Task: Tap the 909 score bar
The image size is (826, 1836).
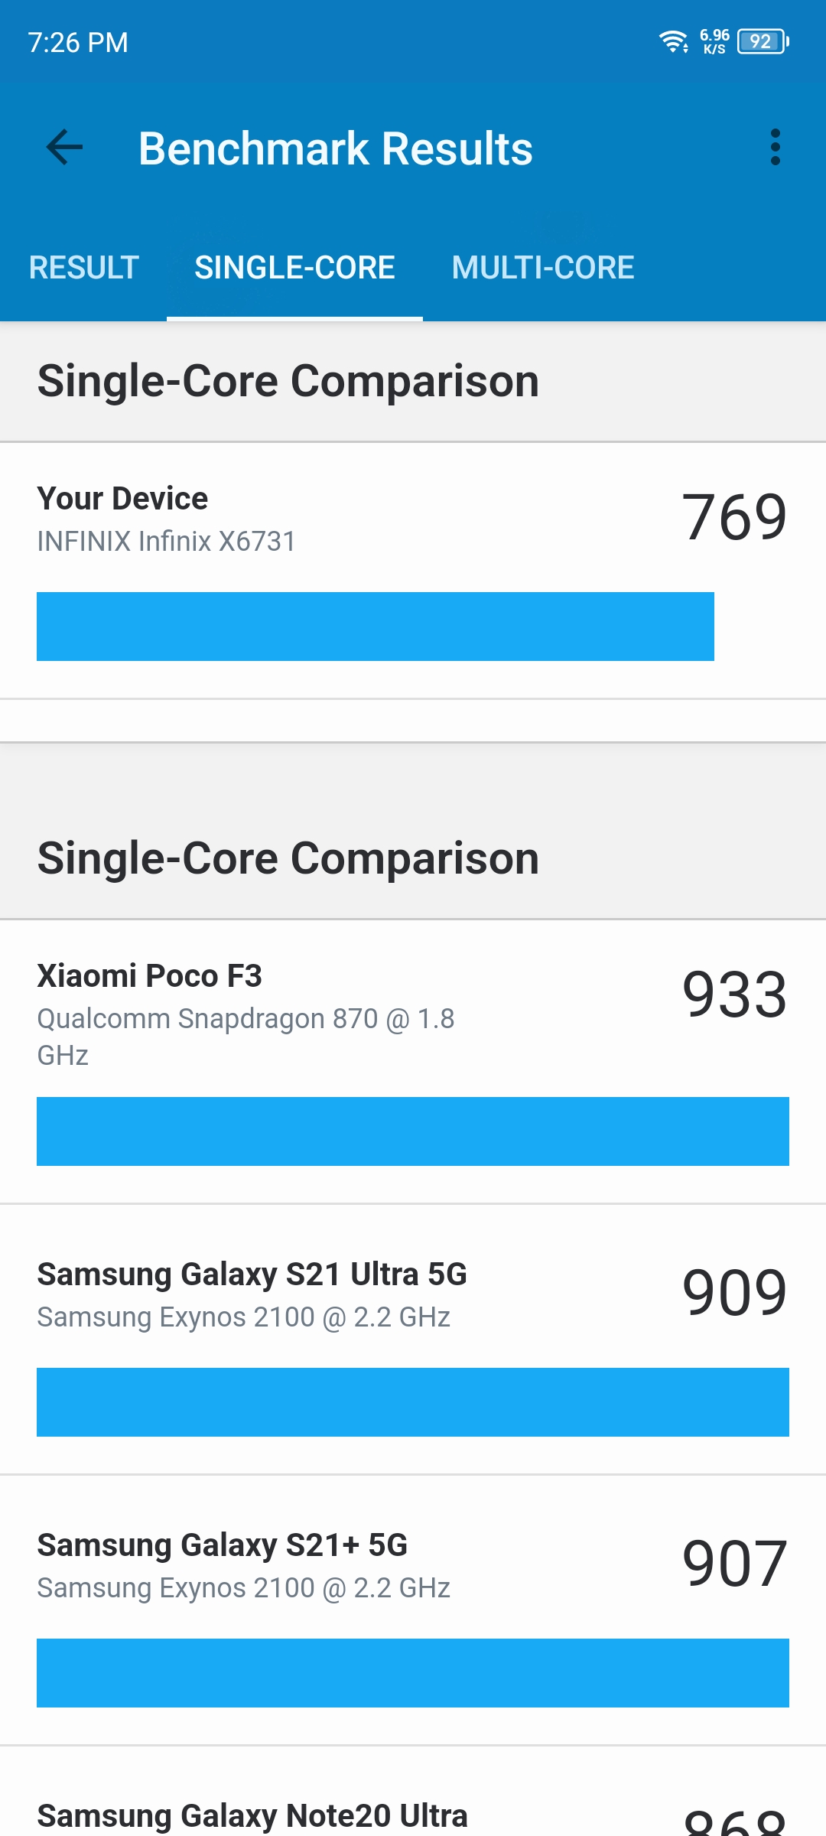Action: click(x=413, y=1402)
